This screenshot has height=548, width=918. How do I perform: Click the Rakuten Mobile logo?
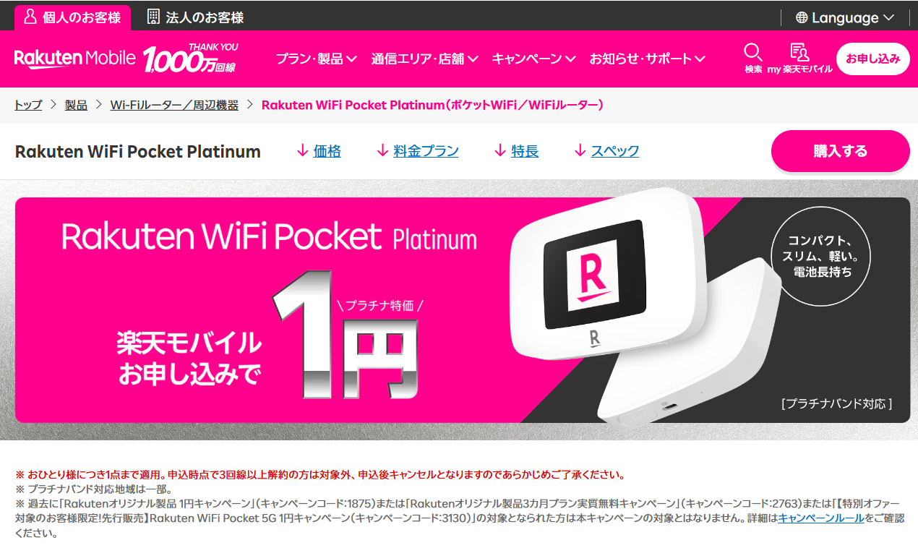[x=74, y=58]
